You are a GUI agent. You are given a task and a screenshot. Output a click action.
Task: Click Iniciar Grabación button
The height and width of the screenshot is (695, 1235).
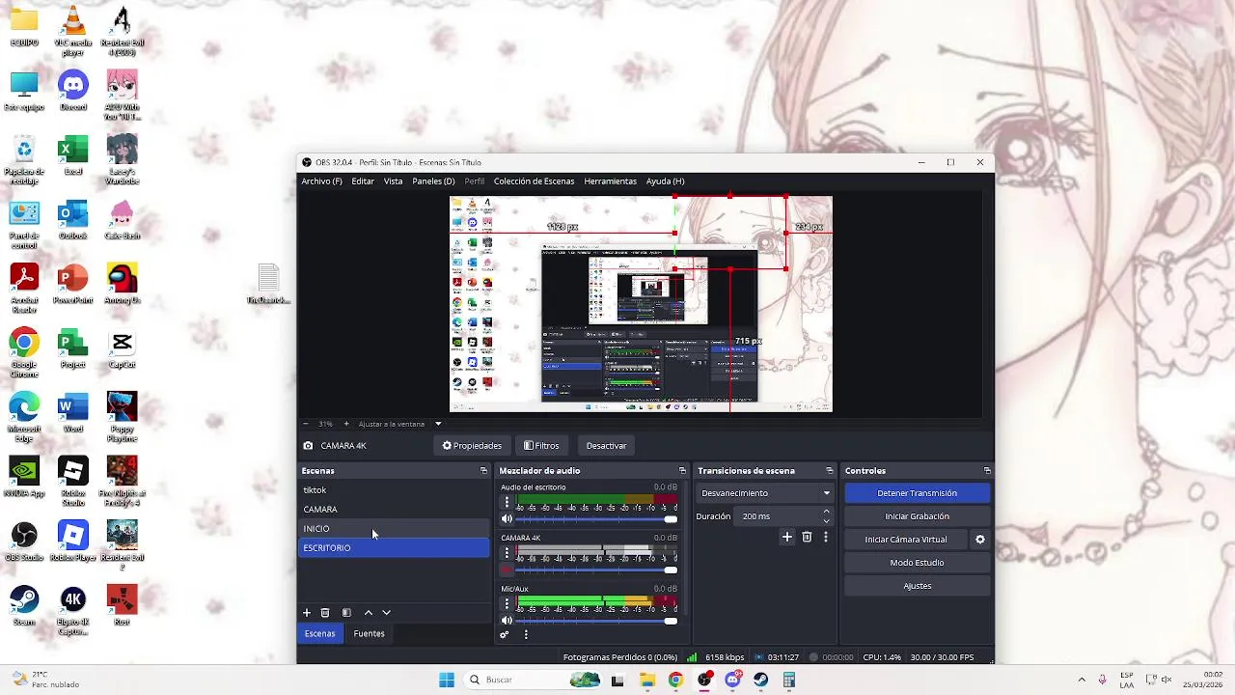click(917, 516)
